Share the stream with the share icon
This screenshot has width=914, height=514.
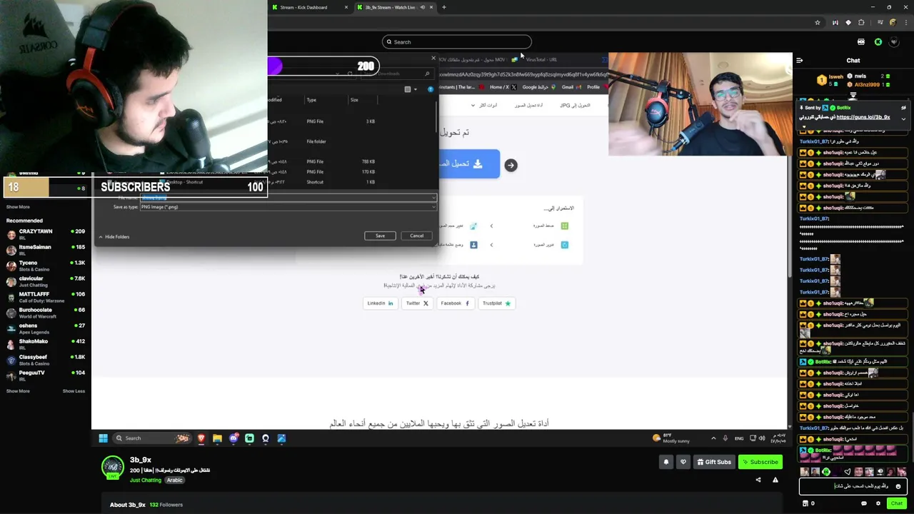coord(758,480)
